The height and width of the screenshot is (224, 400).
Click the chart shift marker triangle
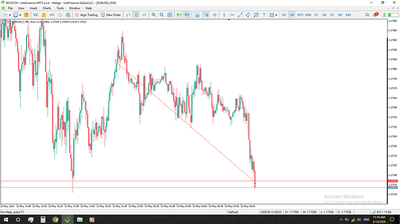pyautogui.click(x=229, y=20)
